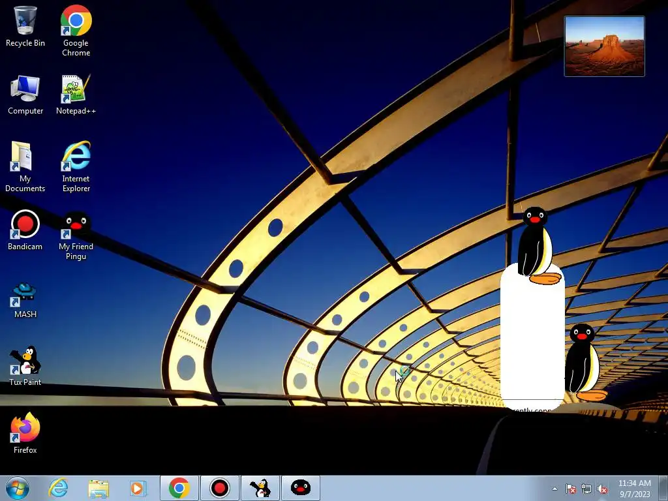Select the Internet Explorer desktop shortcut
This screenshot has width=668, height=501.
point(76,166)
